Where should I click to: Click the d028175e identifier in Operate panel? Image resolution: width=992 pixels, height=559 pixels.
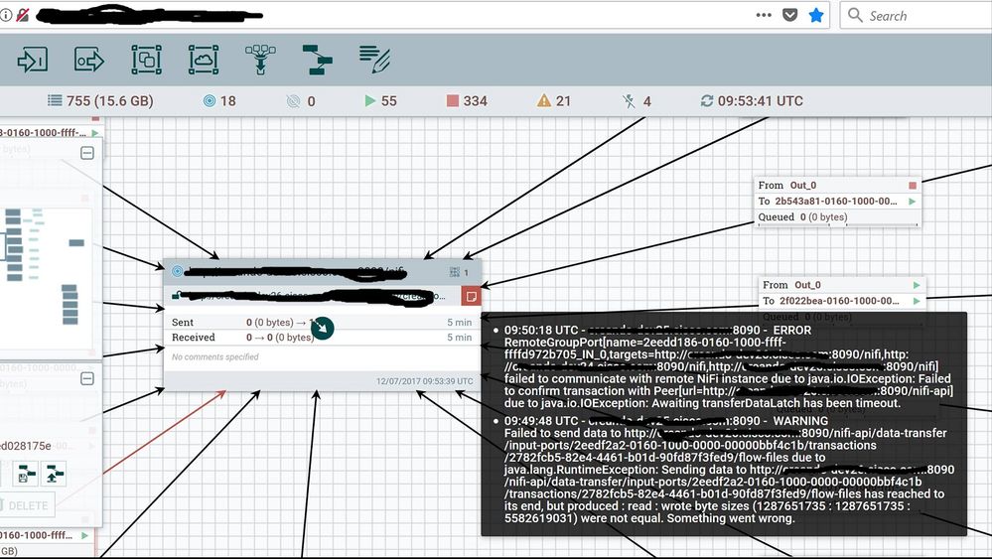pyautogui.click(x=25, y=446)
